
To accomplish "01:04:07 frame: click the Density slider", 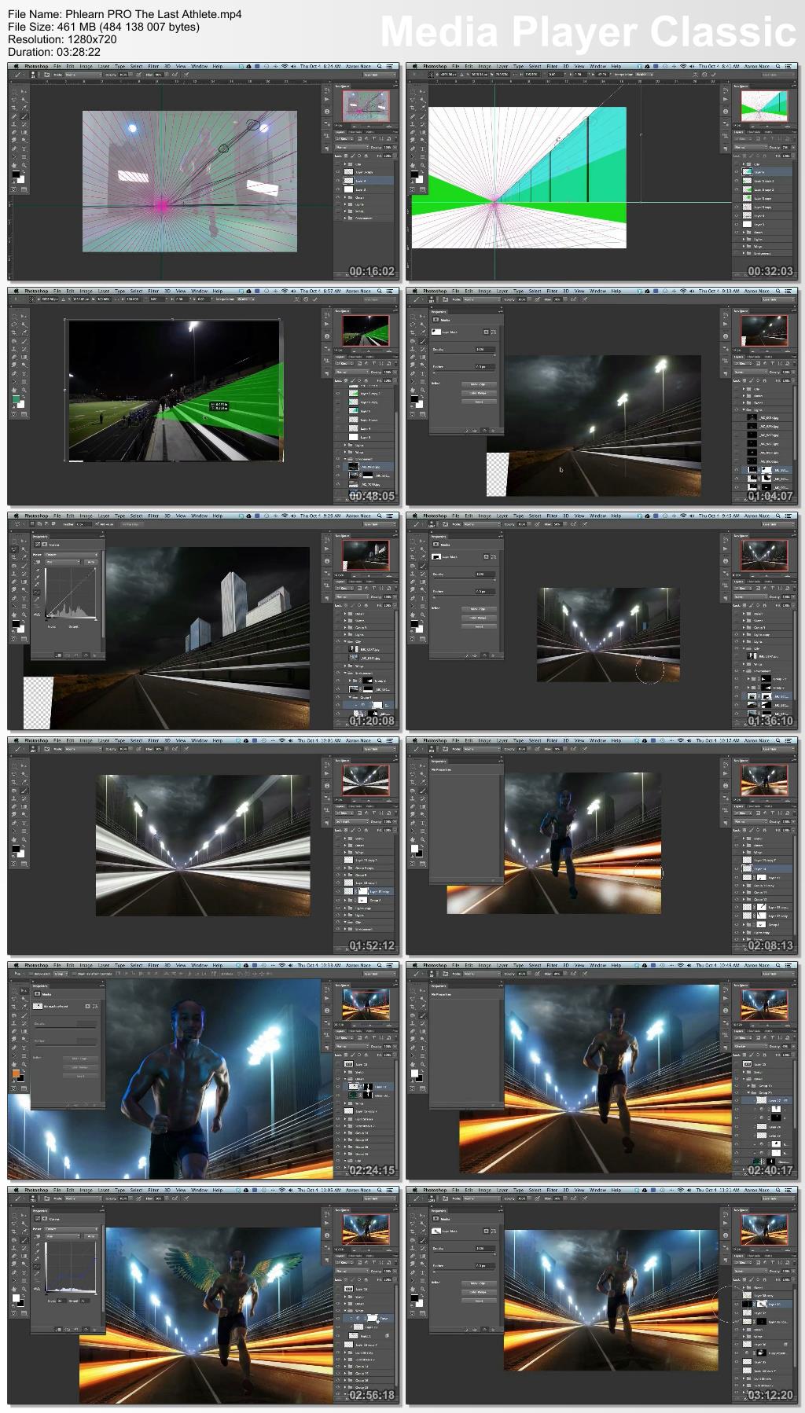I will tap(464, 354).
